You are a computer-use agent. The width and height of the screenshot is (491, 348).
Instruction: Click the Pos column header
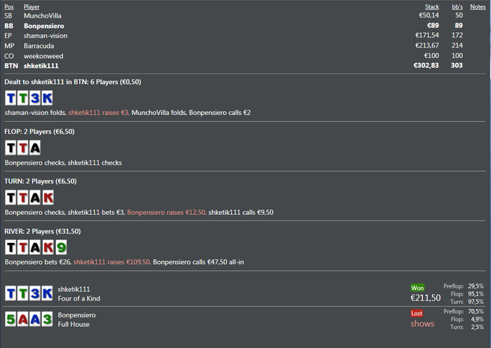coord(9,6)
